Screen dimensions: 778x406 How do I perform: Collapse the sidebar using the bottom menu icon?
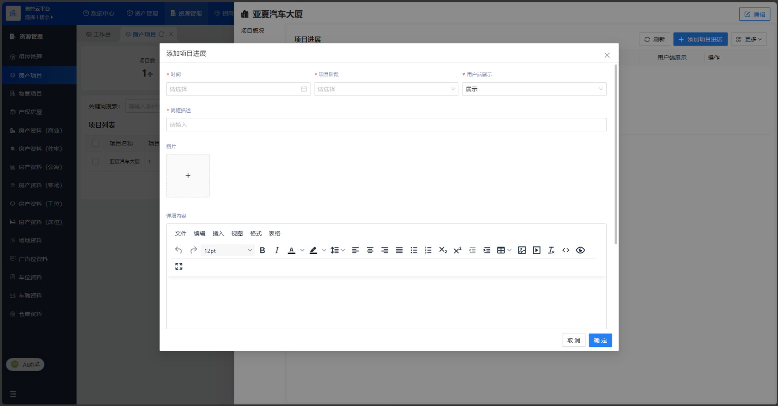coord(13,394)
